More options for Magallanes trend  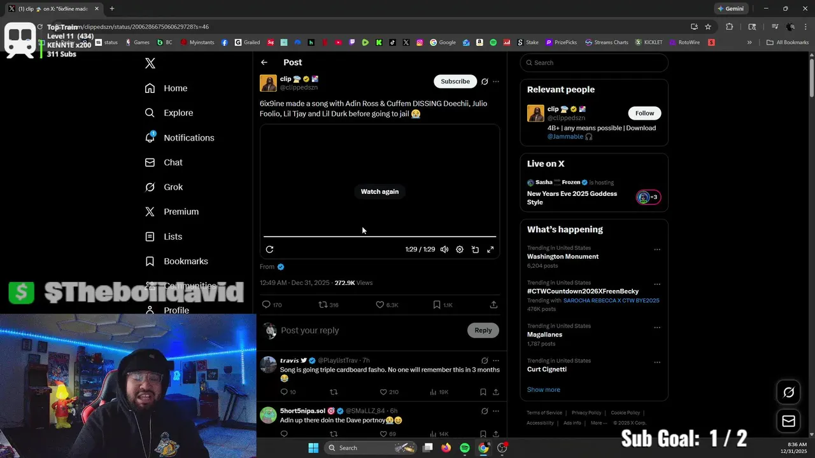(x=657, y=328)
